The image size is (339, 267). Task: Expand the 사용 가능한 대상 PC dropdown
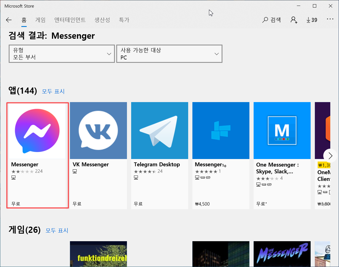point(169,54)
